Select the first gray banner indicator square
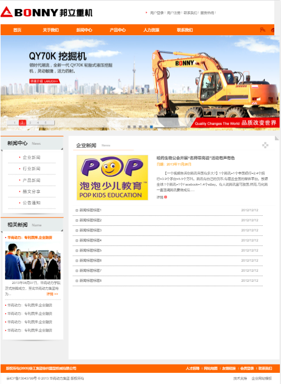 tap(129, 127)
